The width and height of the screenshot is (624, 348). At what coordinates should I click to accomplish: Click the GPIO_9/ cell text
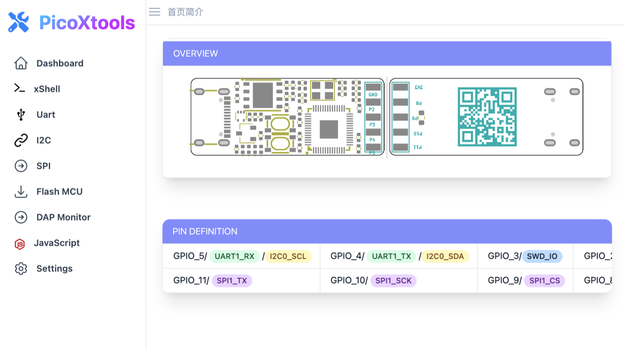pos(505,280)
